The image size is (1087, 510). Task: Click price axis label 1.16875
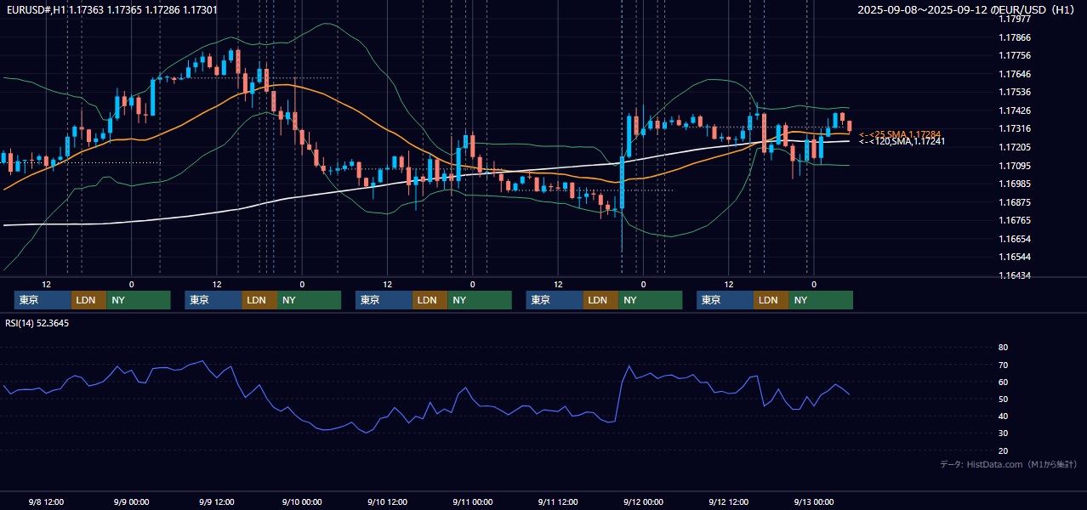tap(1014, 202)
